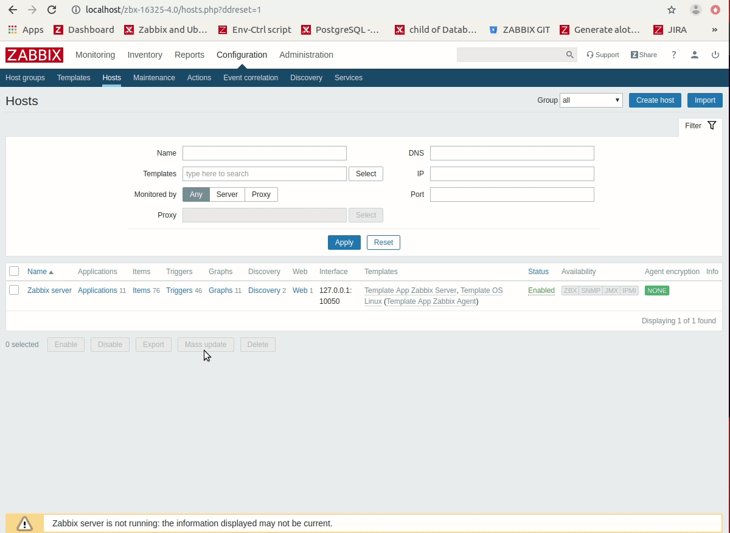
Task: Open the Share Z icon link
Action: tap(644, 55)
